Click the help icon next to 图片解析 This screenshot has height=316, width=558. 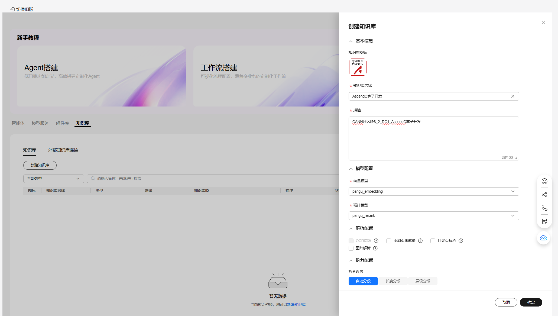tap(375, 248)
